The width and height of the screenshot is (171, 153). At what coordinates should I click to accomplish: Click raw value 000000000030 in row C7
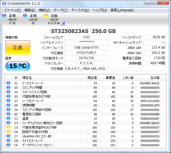click(x=150, y=136)
